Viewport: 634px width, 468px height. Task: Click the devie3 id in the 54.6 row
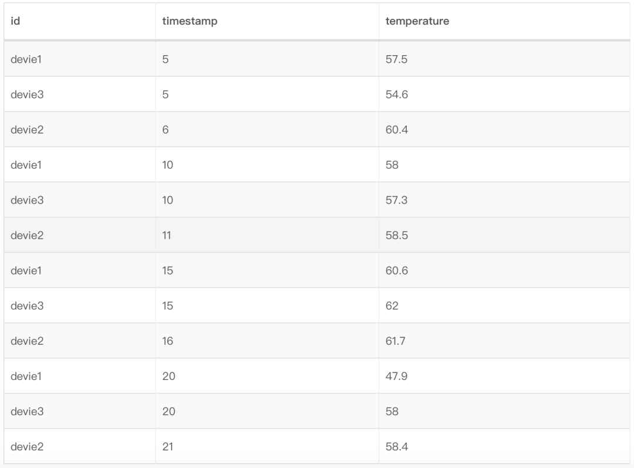point(27,94)
